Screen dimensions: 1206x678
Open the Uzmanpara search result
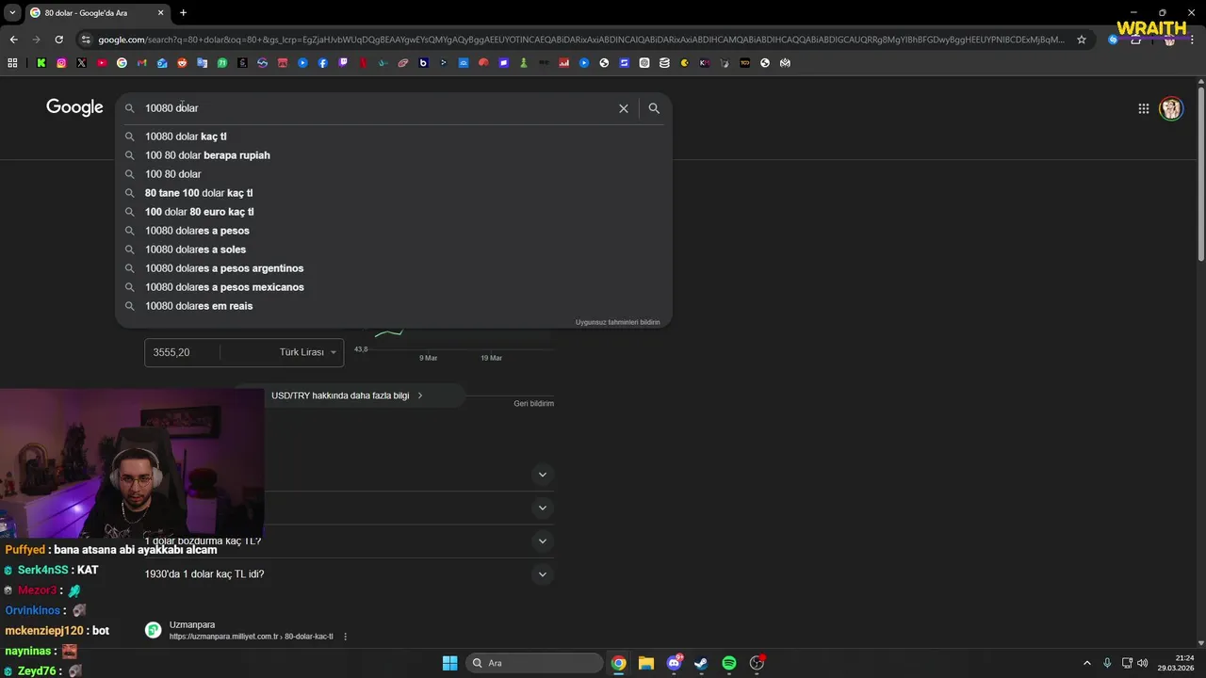click(192, 625)
